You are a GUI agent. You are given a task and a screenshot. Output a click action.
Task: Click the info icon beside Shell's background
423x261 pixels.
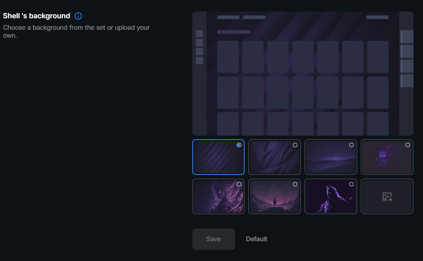(78, 16)
